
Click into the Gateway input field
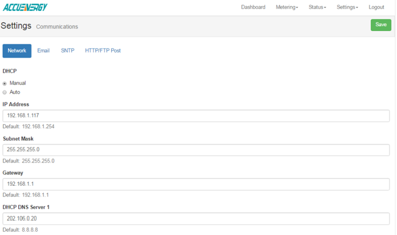(x=195, y=184)
